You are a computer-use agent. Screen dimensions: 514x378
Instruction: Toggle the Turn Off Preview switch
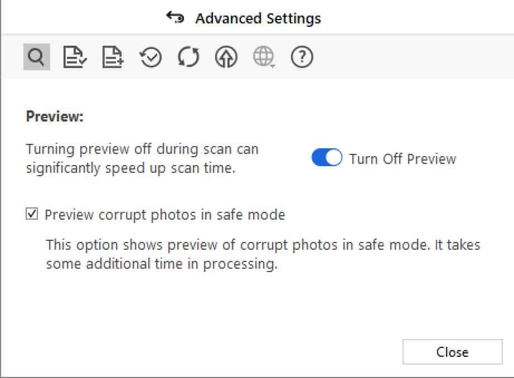coord(327,158)
